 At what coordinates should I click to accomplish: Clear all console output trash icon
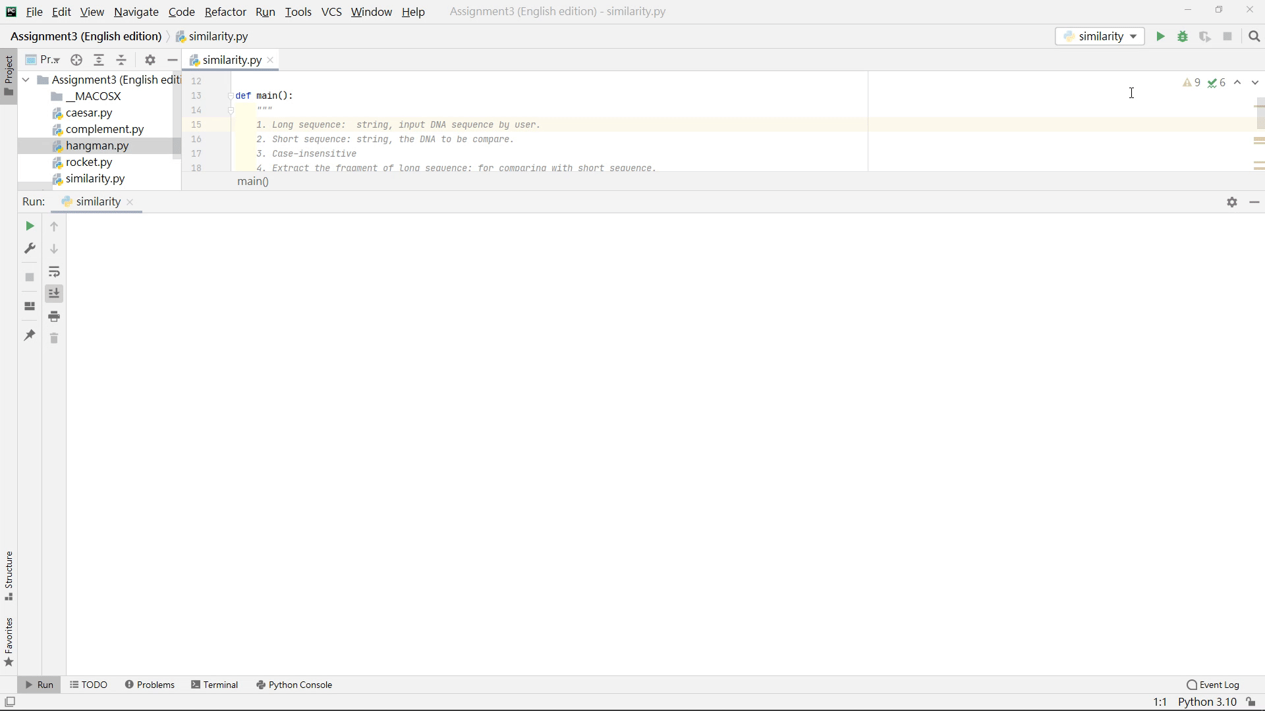tap(54, 338)
